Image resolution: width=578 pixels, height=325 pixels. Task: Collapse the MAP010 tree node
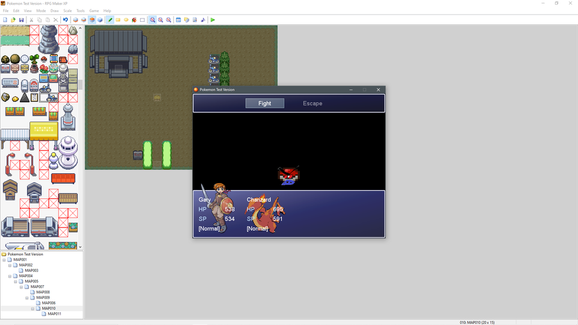click(33, 308)
